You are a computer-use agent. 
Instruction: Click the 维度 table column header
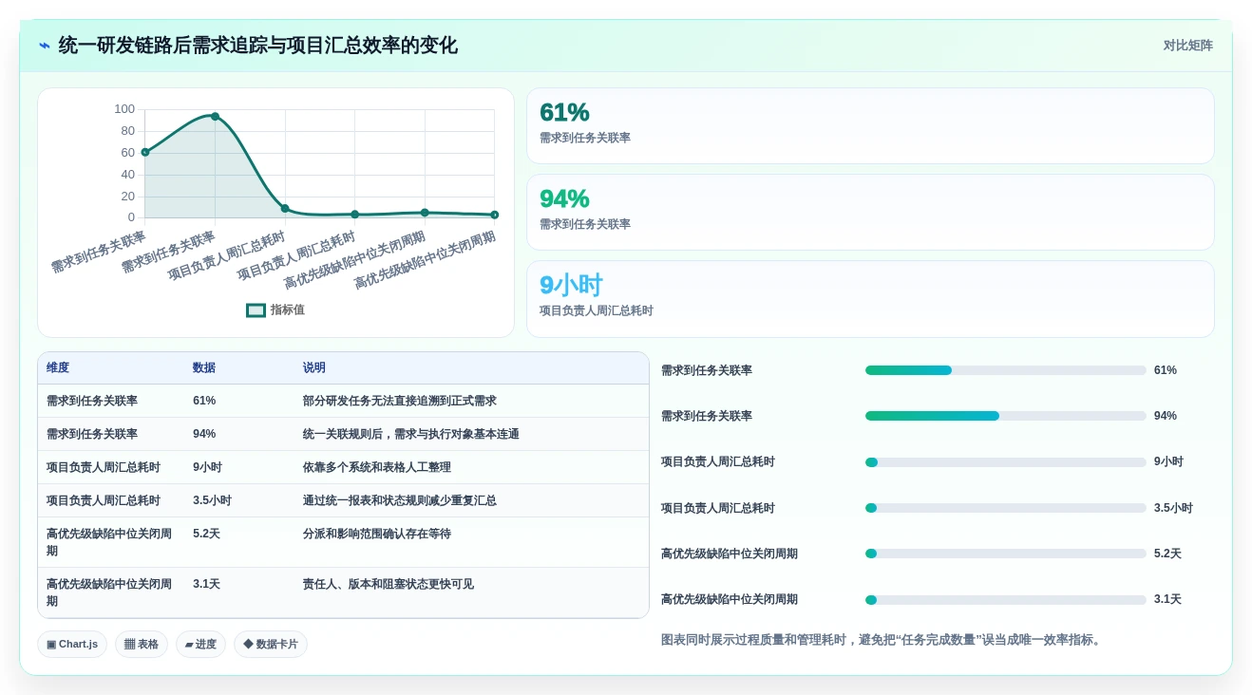coord(58,367)
